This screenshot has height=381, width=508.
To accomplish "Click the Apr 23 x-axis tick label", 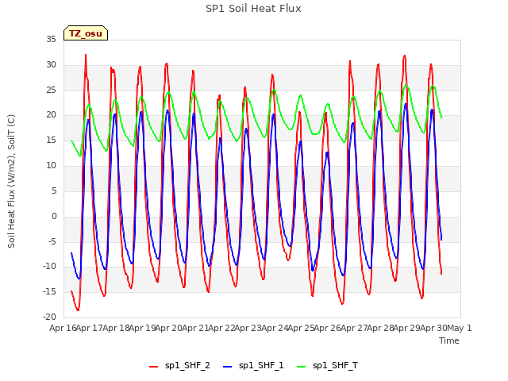I will coord(248,328).
